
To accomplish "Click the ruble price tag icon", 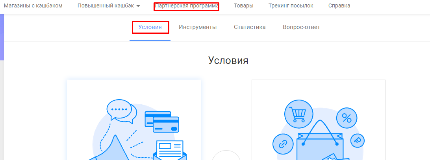I will (358, 140).
